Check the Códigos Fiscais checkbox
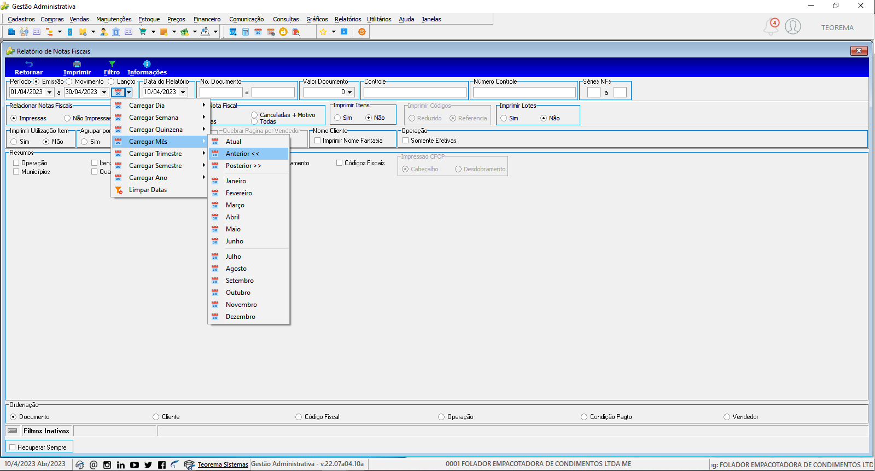This screenshot has height=471, width=875. click(x=339, y=163)
